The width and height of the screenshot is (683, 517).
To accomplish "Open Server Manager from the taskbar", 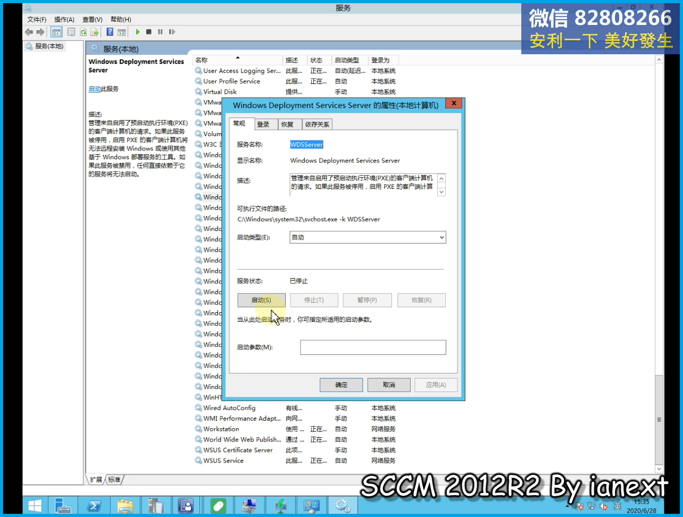I will [x=63, y=505].
